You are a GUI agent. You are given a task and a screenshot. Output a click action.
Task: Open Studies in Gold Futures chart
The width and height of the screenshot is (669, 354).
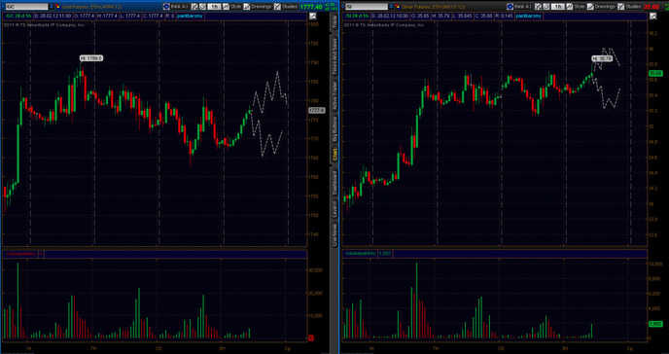click(x=286, y=7)
